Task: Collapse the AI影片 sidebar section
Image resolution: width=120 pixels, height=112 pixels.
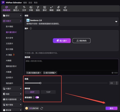Action: tap(12, 21)
